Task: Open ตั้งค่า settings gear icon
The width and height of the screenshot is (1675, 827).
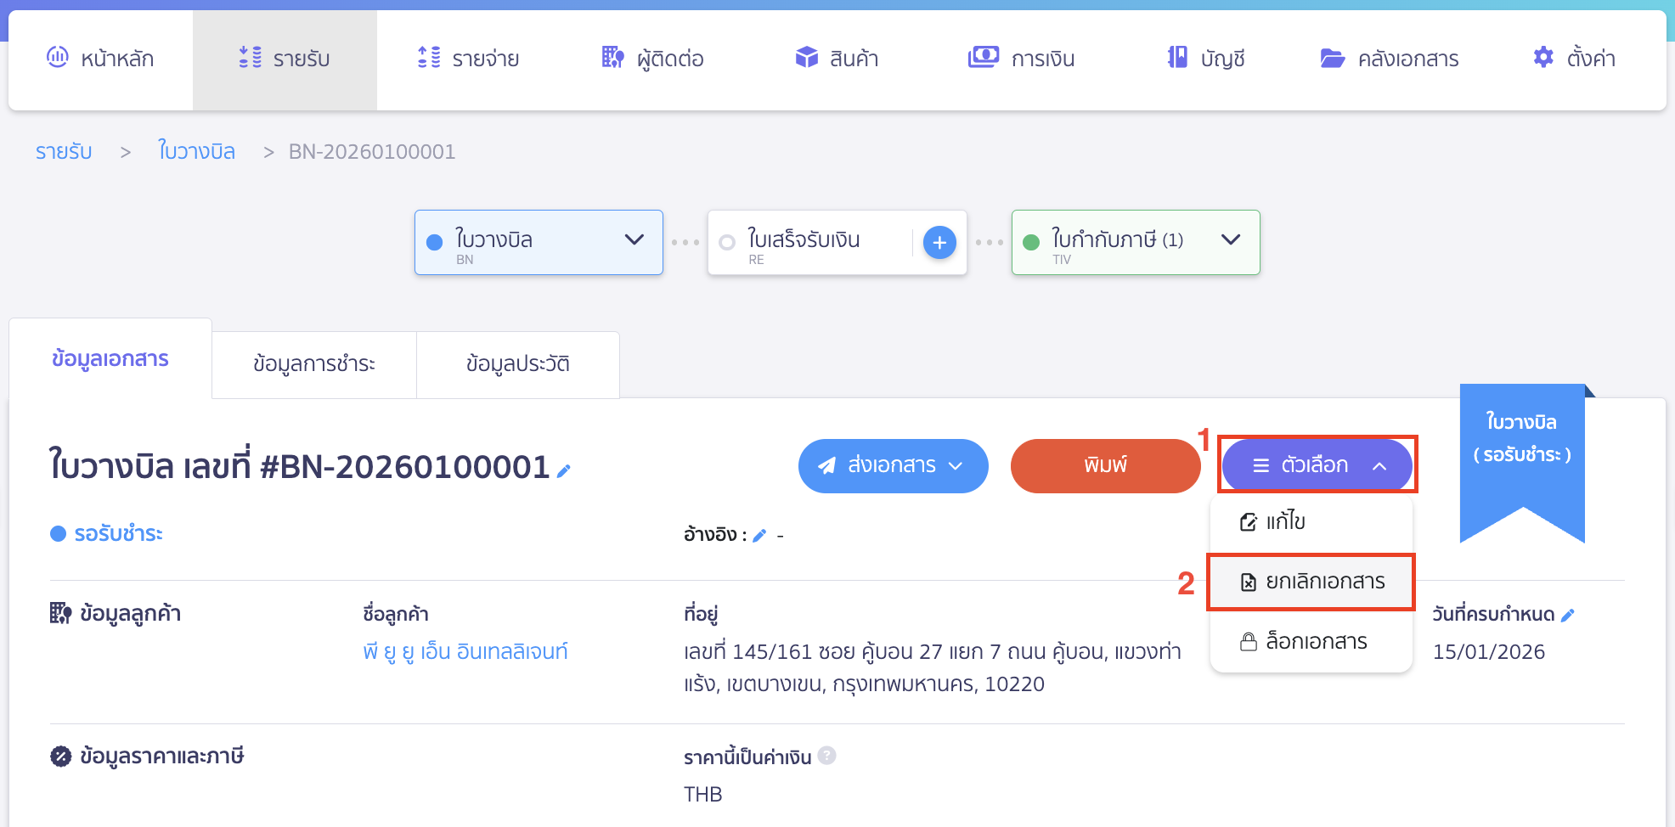Action: point(1542,58)
